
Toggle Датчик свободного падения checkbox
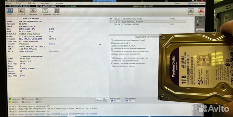point(112,66)
